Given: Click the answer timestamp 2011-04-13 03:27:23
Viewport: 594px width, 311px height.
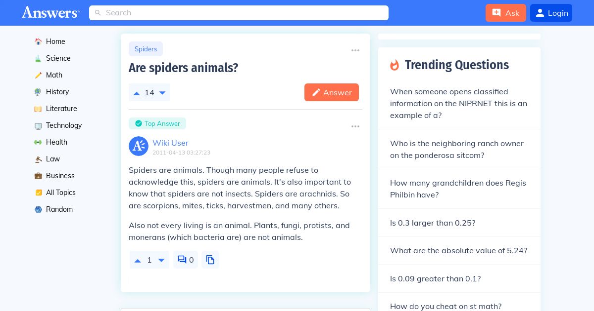Looking at the screenshot, I should (181, 153).
